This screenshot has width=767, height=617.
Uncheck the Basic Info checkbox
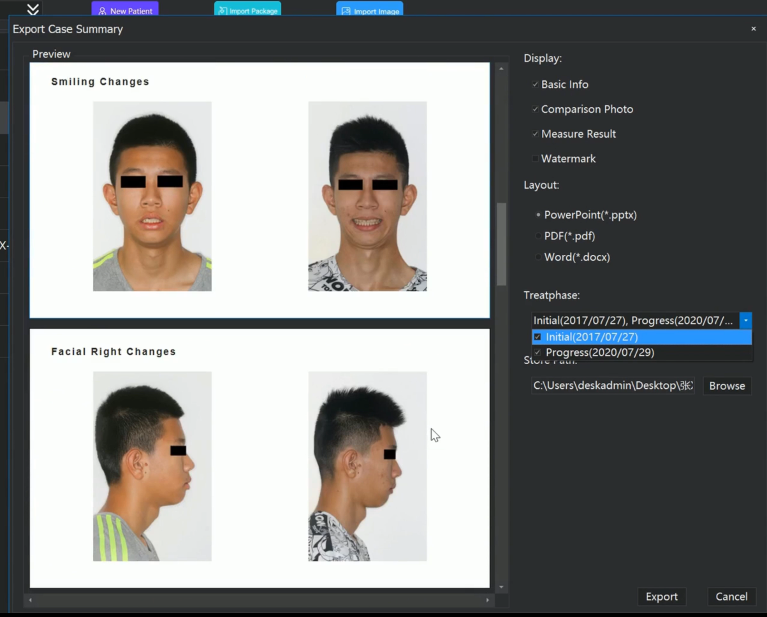536,84
